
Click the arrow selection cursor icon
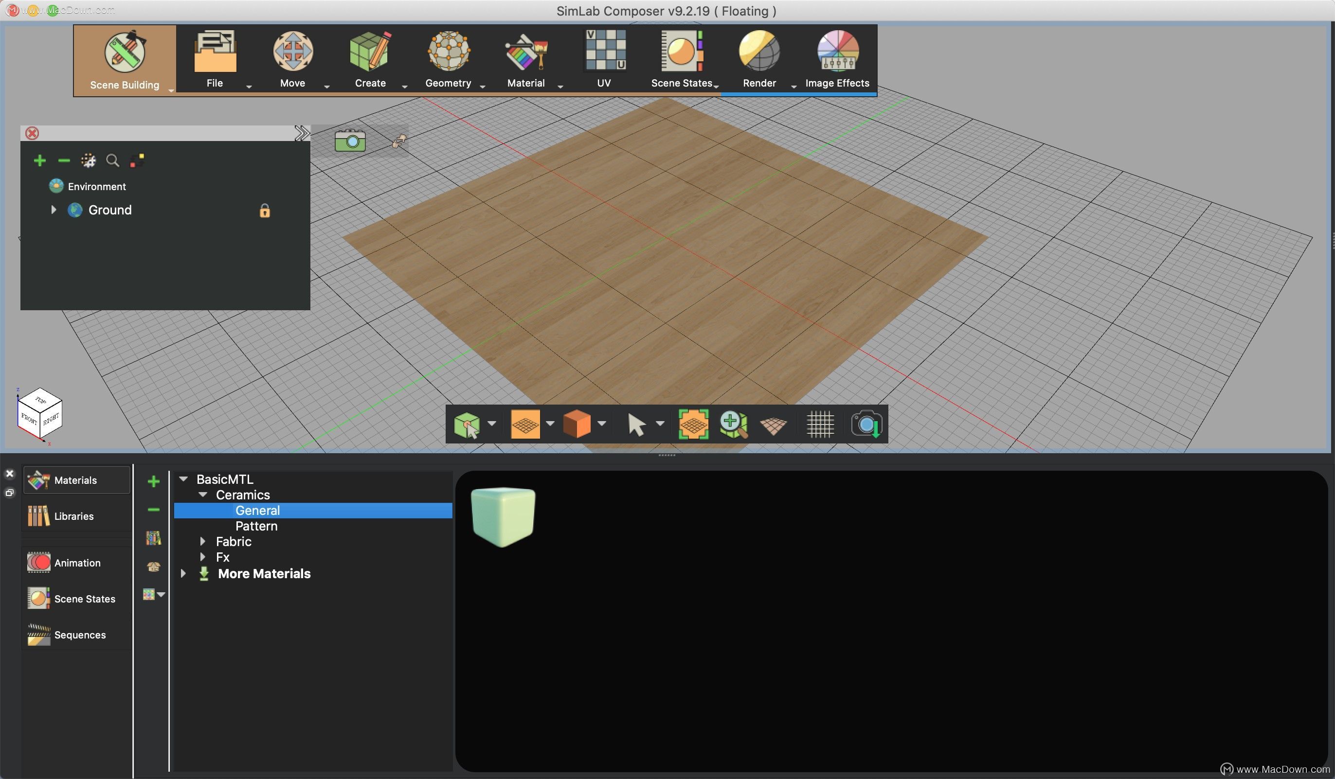coord(636,425)
